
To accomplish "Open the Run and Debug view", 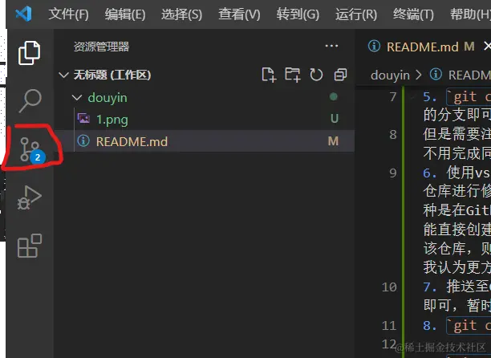I will 30,198.
